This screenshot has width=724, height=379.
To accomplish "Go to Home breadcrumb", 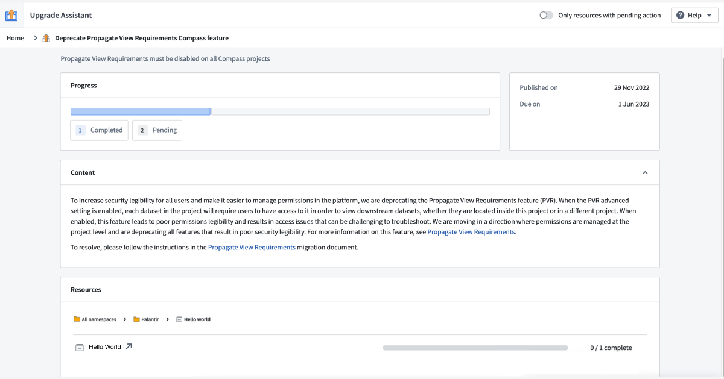I will [x=15, y=38].
